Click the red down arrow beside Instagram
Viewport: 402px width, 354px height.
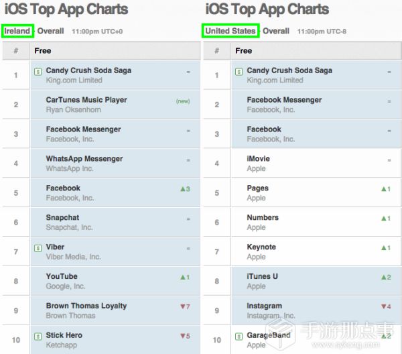[383, 306]
